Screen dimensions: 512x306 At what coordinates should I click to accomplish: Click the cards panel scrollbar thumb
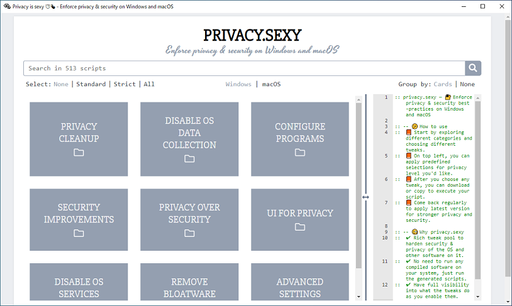click(x=359, y=186)
